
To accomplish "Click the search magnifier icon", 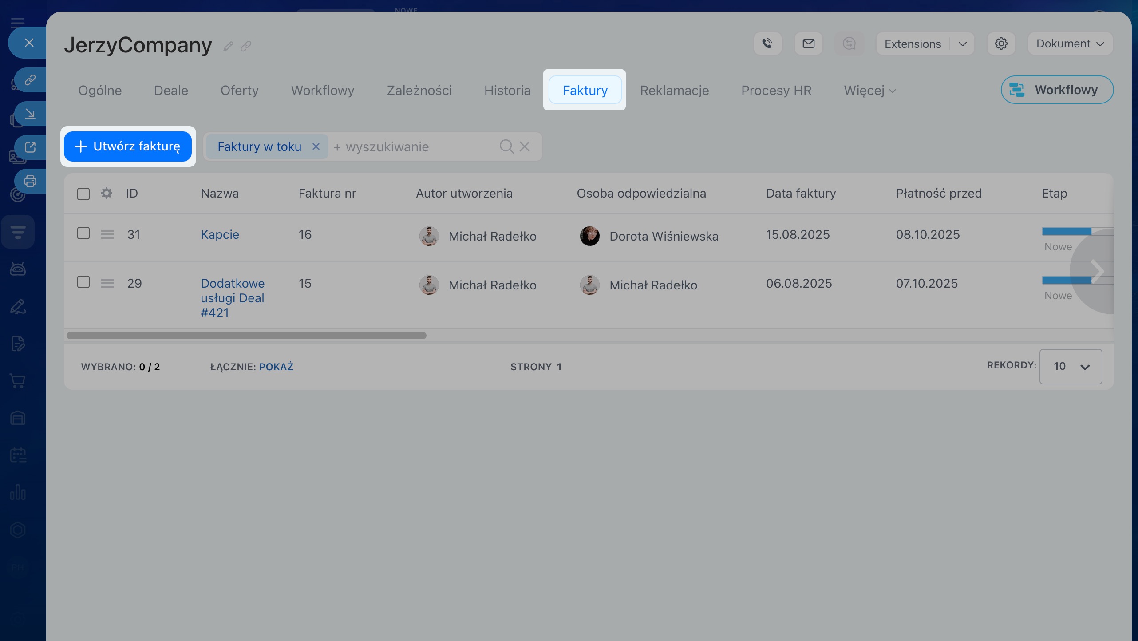I will 506,146.
